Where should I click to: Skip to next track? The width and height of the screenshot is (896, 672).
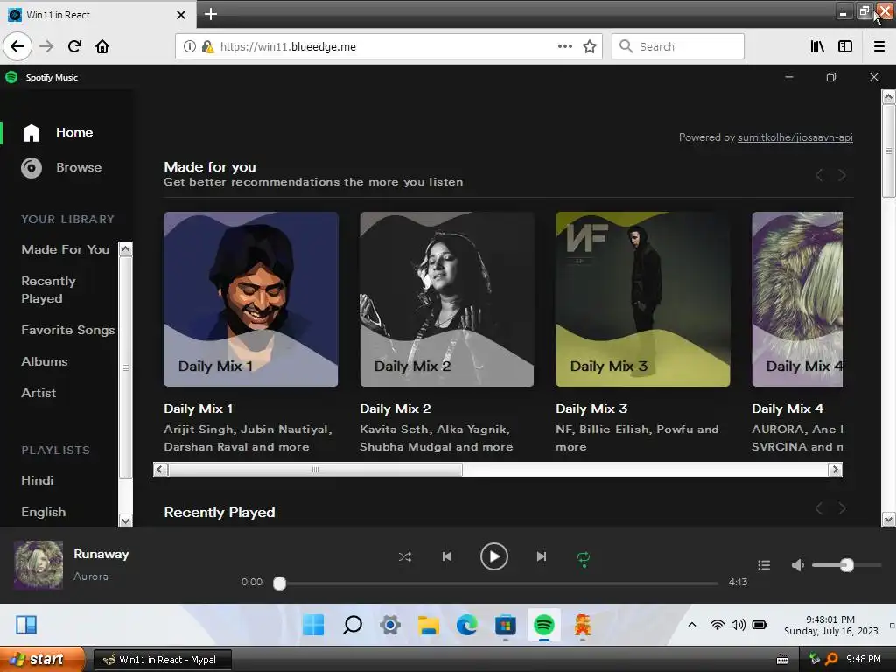541,556
